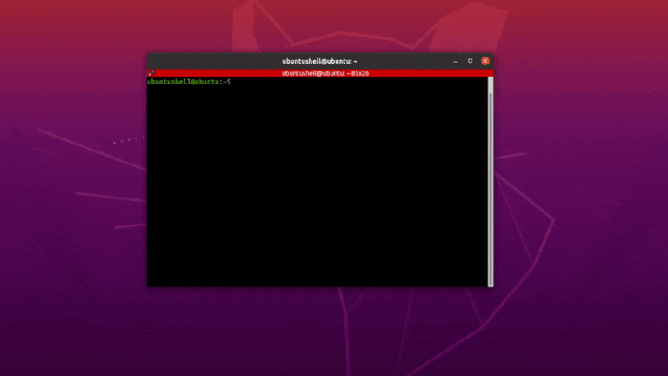Focus the black terminal area center
This screenshot has height=376, width=668.
click(317, 183)
